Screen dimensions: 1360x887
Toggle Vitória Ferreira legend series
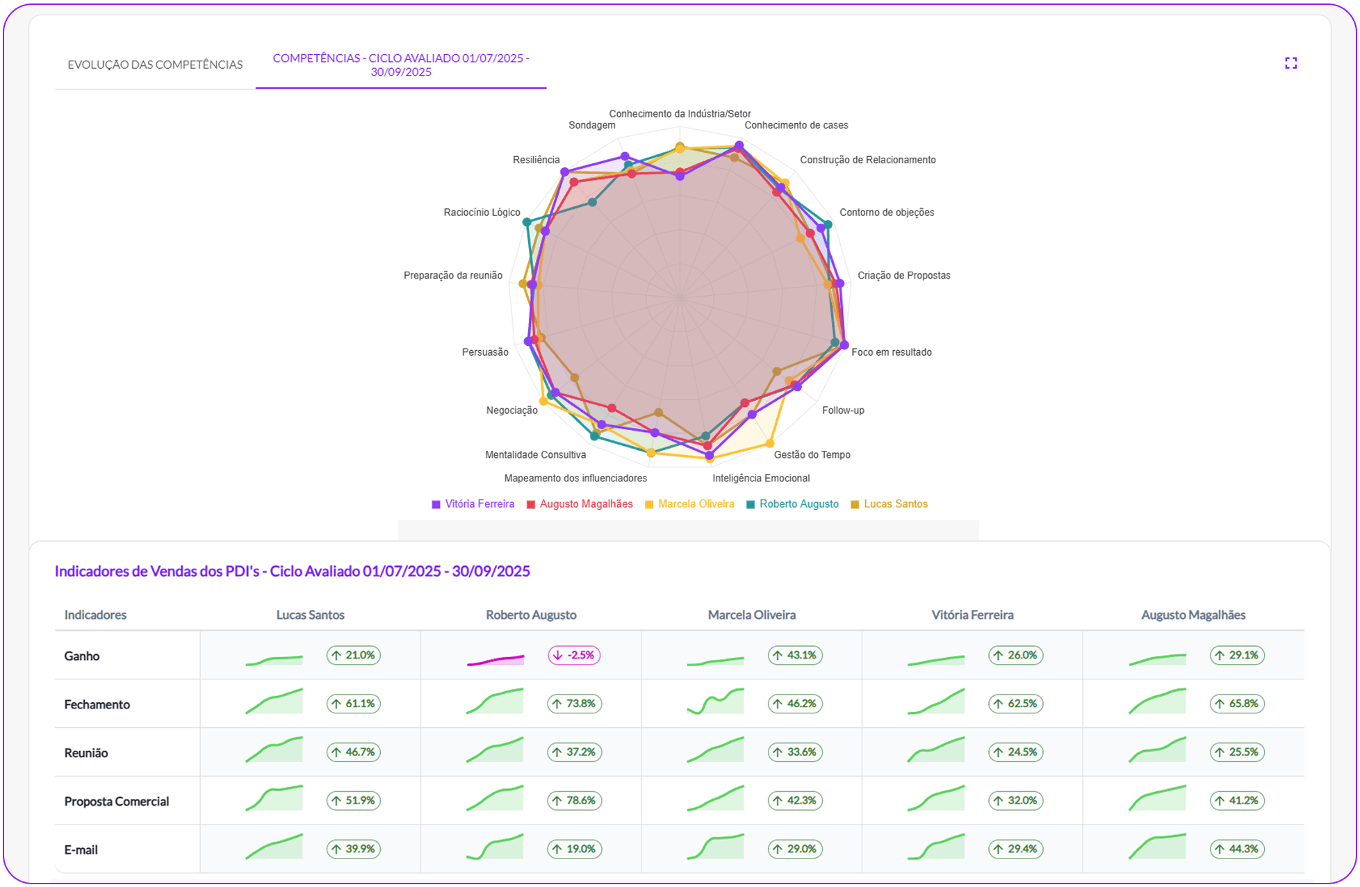pyautogui.click(x=480, y=504)
